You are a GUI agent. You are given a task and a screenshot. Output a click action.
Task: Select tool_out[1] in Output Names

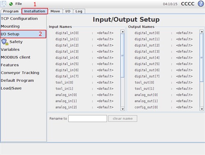click(x=144, y=89)
